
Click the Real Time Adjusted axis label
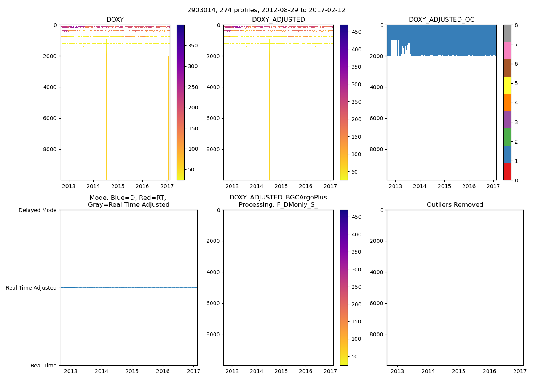(x=31, y=288)
